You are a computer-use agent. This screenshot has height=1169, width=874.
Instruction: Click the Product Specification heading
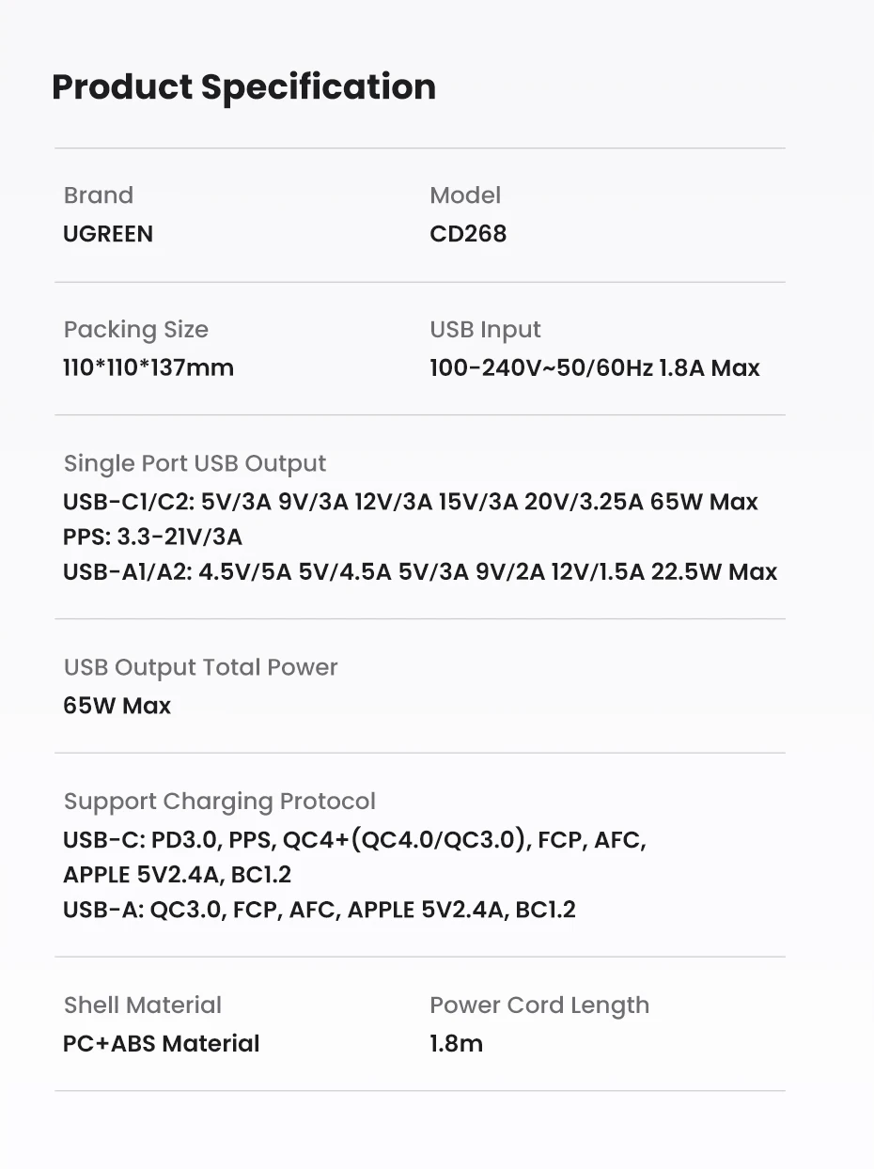(x=243, y=86)
